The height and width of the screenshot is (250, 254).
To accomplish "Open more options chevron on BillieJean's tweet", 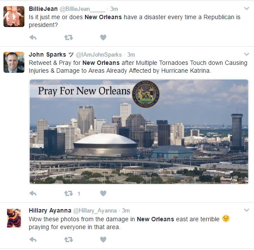I will (247, 8).
